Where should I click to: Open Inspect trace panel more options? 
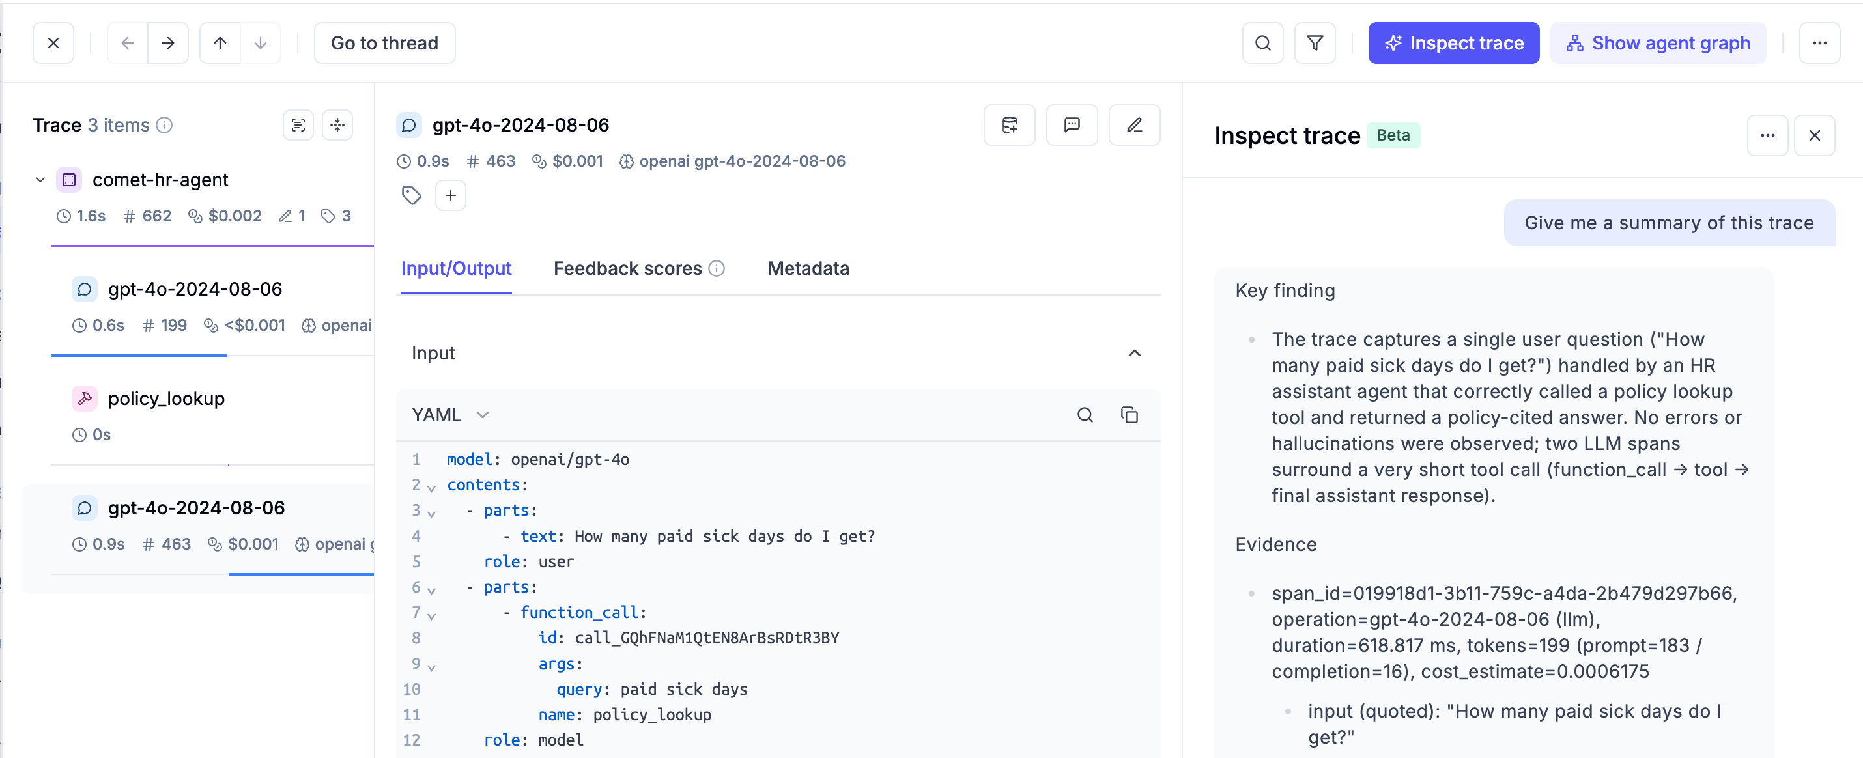1767,135
